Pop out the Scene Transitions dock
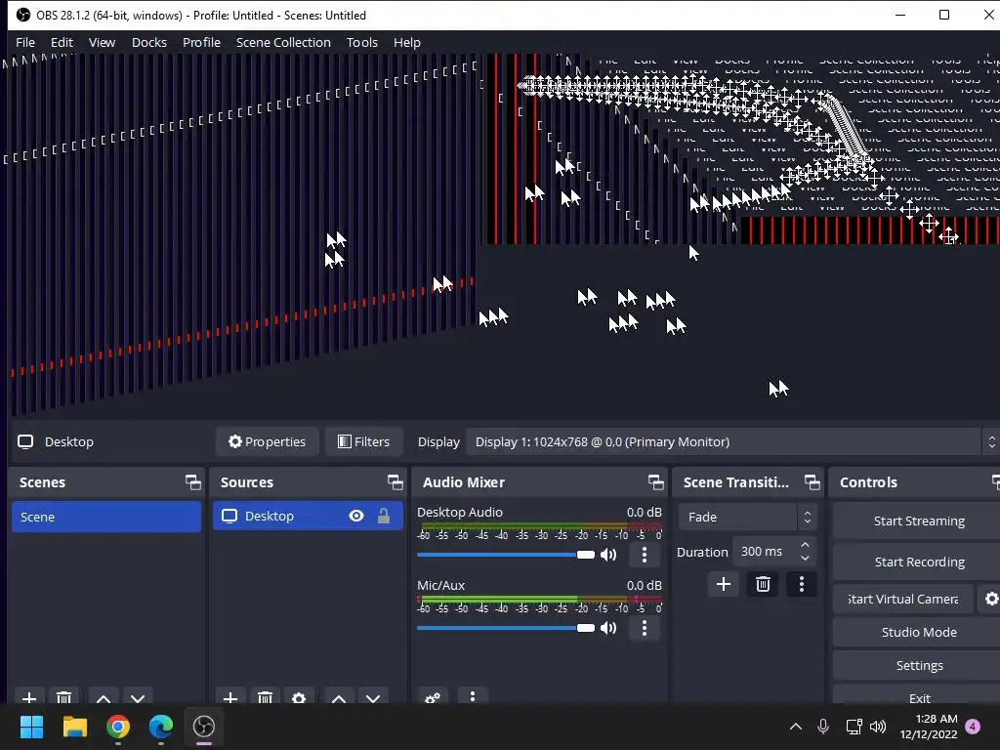 [x=812, y=482]
